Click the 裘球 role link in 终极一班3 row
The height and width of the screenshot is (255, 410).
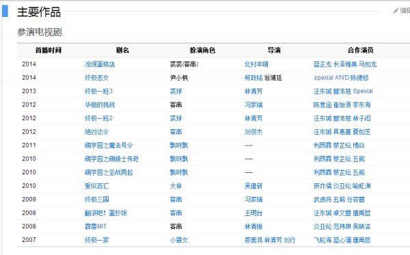(x=176, y=92)
